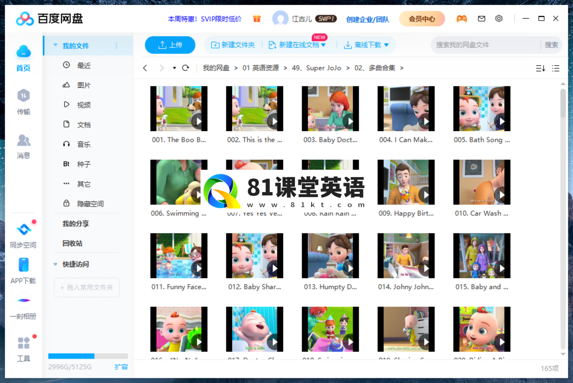Screen dimensions: 573x383
Task: Click the gift box icon in title bar
Action: point(257,19)
